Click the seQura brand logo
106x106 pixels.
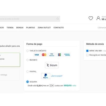pos(68,85)
